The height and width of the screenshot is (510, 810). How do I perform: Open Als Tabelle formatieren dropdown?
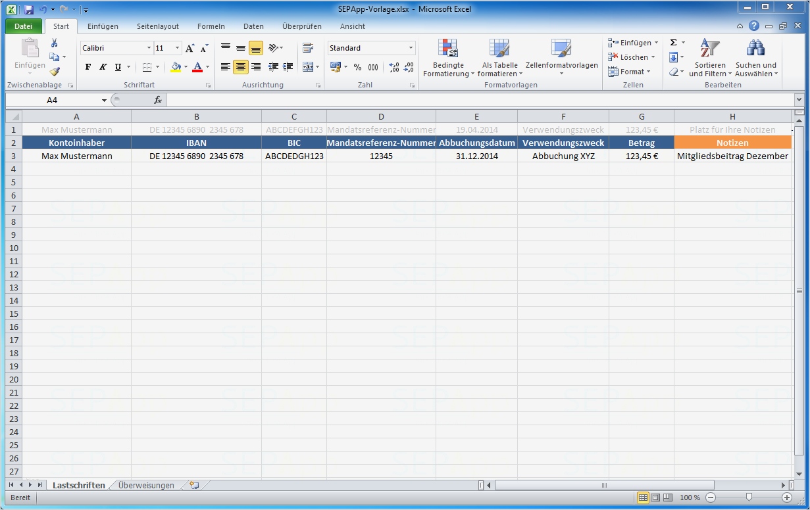[x=500, y=58]
